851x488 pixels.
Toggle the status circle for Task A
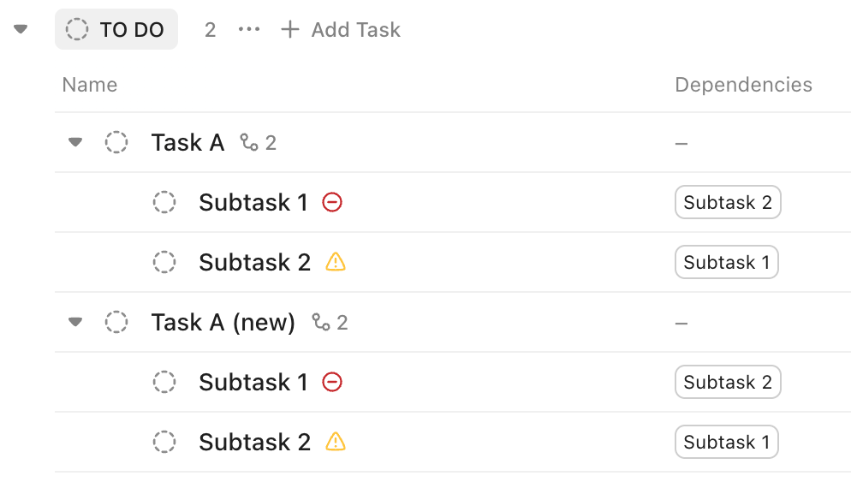click(x=116, y=142)
